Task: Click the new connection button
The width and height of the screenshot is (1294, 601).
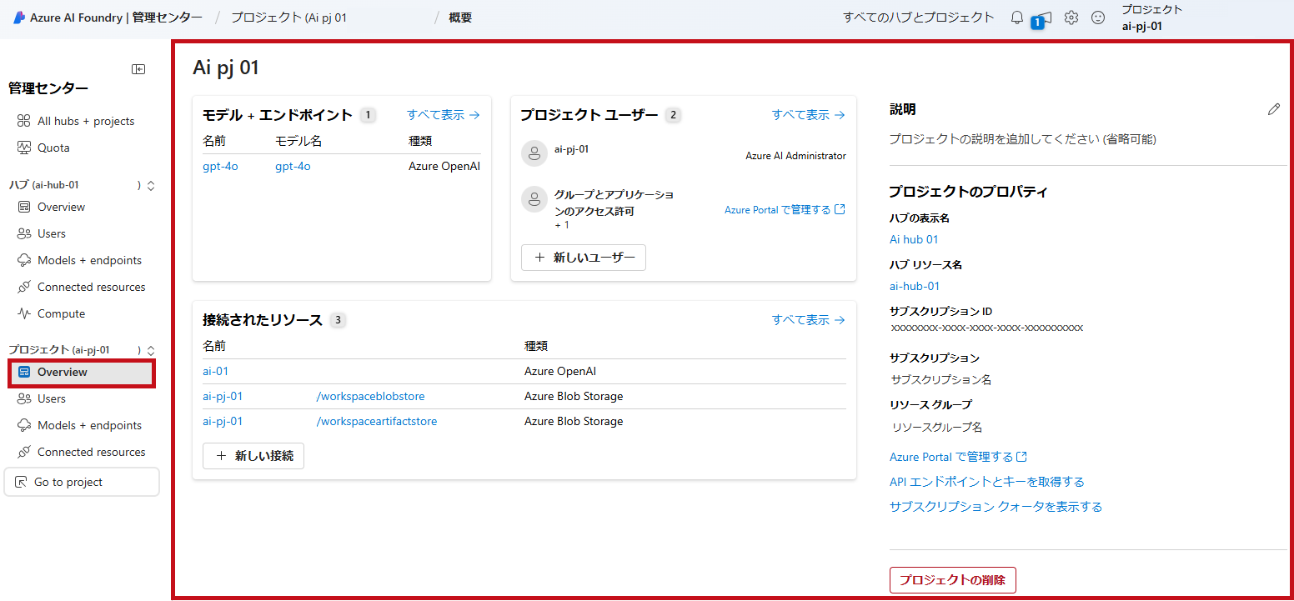Action: (253, 456)
